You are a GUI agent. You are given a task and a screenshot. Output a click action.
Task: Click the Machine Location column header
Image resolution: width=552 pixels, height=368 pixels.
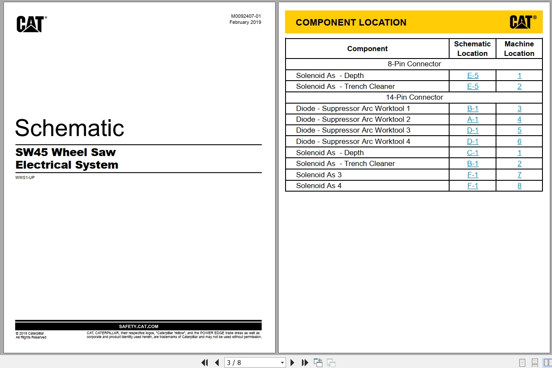(519, 49)
